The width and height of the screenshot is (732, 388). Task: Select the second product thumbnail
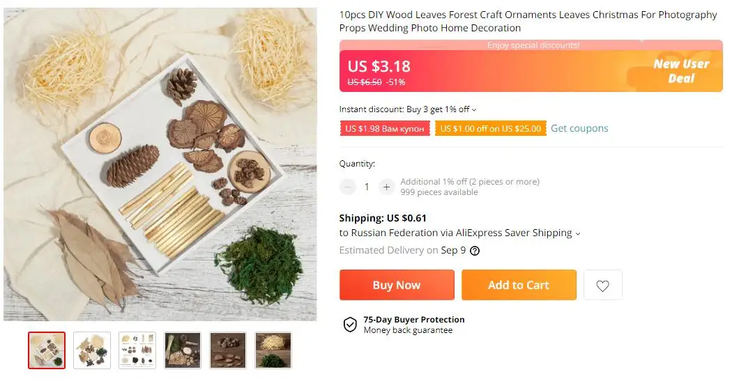(x=92, y=350)
